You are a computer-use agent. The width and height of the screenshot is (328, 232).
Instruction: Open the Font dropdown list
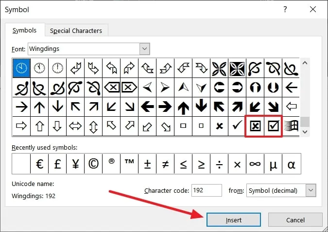144,49
